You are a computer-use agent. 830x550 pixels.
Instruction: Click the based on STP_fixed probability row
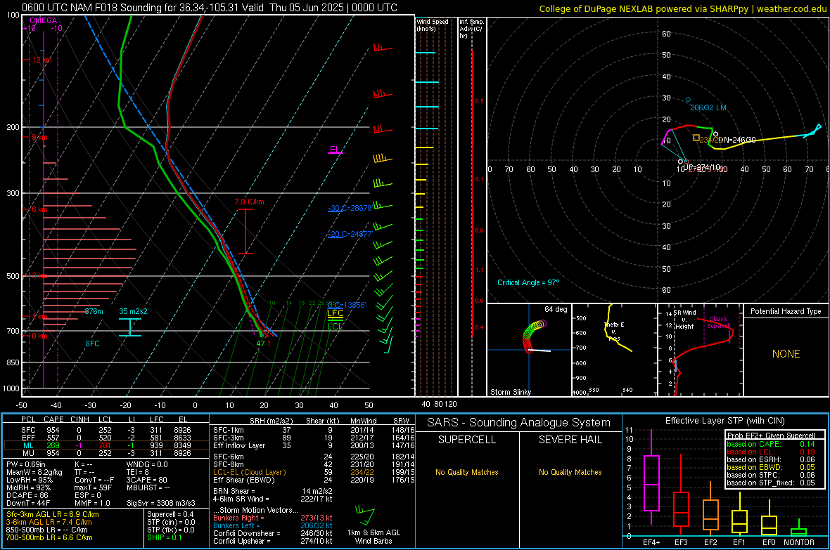(x=771, y=483)
